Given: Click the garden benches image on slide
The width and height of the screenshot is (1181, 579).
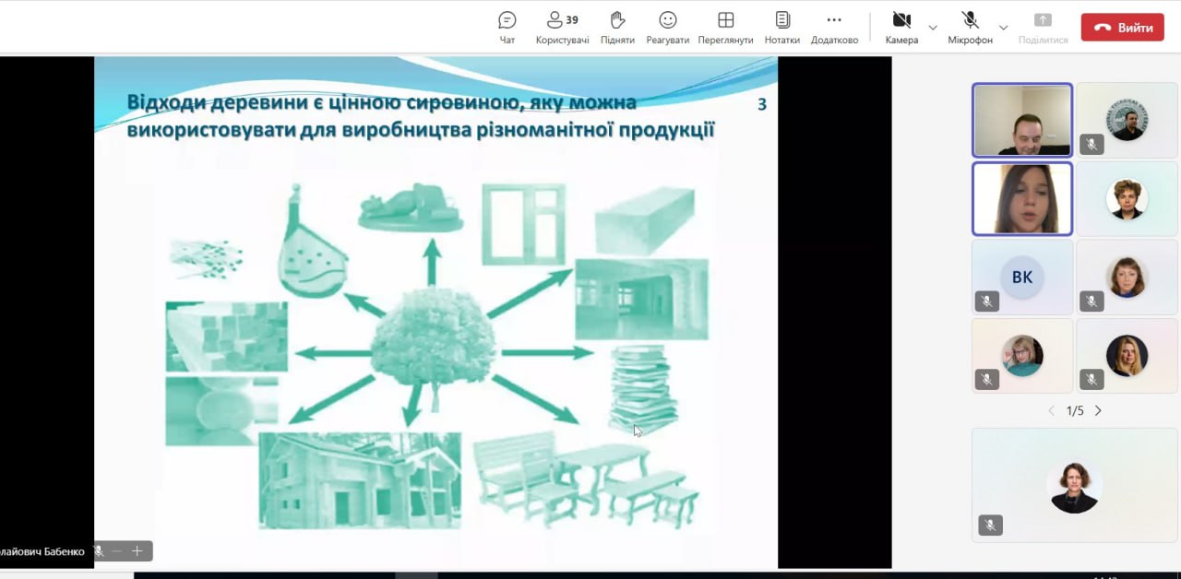Looking at the screenshot, I should pos(587,482).
